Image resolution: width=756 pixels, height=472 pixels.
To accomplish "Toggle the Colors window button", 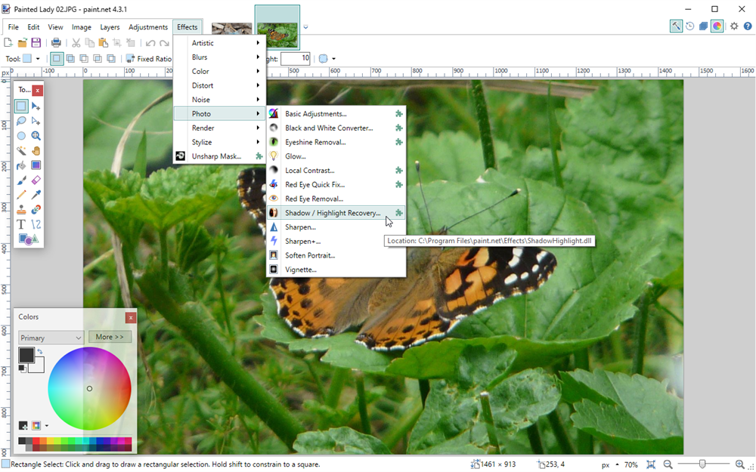I will pos(717,26).
